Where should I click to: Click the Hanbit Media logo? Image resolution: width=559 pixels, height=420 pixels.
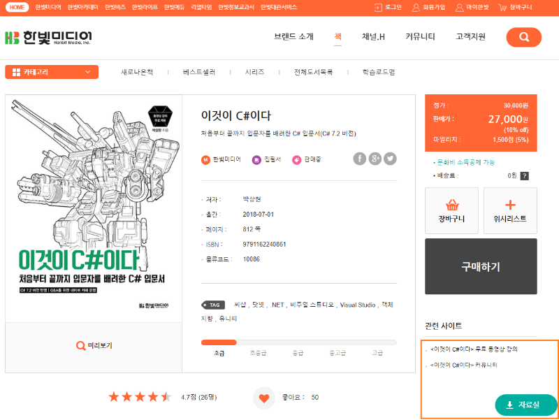click(x=48, y=38)
